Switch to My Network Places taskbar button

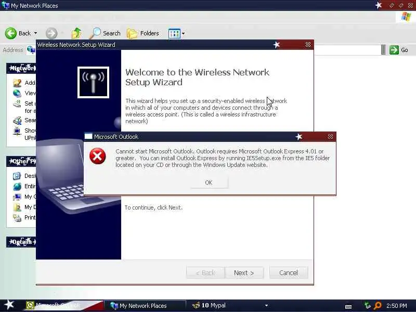[146, 306]
